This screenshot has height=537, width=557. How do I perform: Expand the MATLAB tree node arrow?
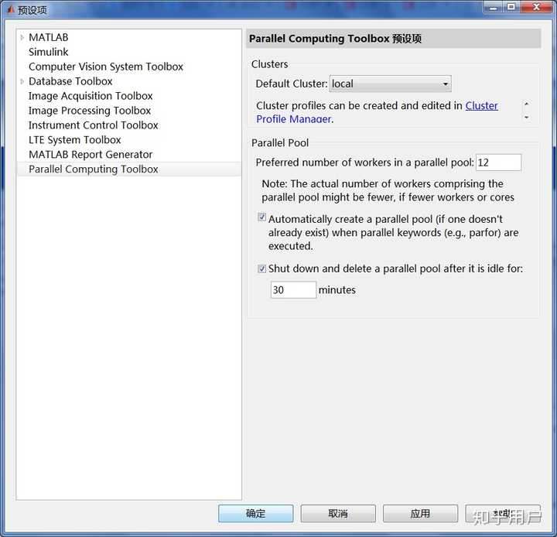point(22,37)
